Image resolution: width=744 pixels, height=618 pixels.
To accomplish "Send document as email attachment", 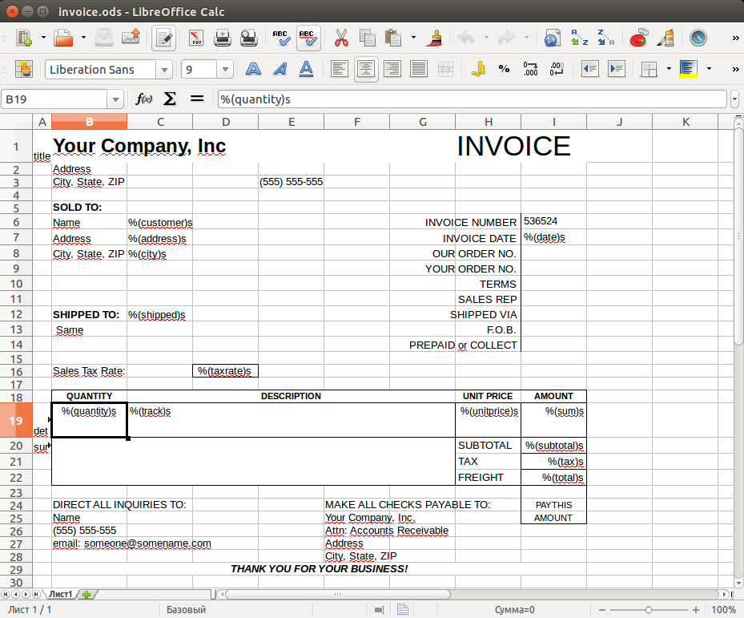I will pos(131,38).
